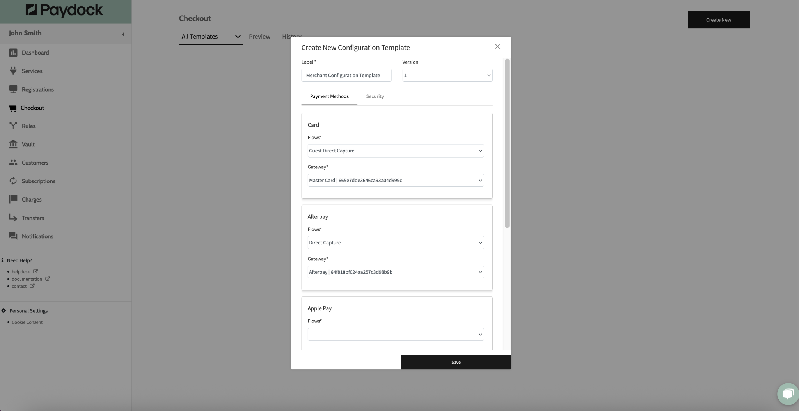This screenshot has height=411, width=799.
Task: Switch to the Payment Methods tab
Action: point(329,96)
